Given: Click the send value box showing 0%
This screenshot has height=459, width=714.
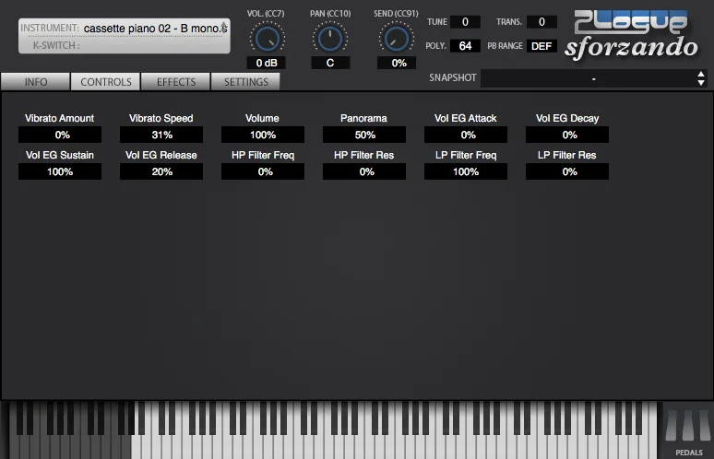Looking at the screenshot, I should 397,63.
